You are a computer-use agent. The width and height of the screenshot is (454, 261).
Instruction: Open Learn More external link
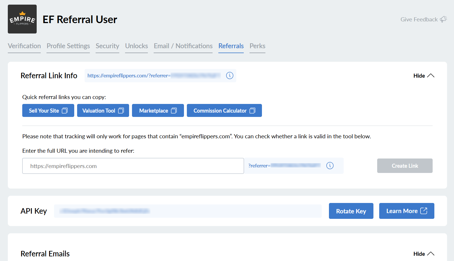tap(406, 211)
